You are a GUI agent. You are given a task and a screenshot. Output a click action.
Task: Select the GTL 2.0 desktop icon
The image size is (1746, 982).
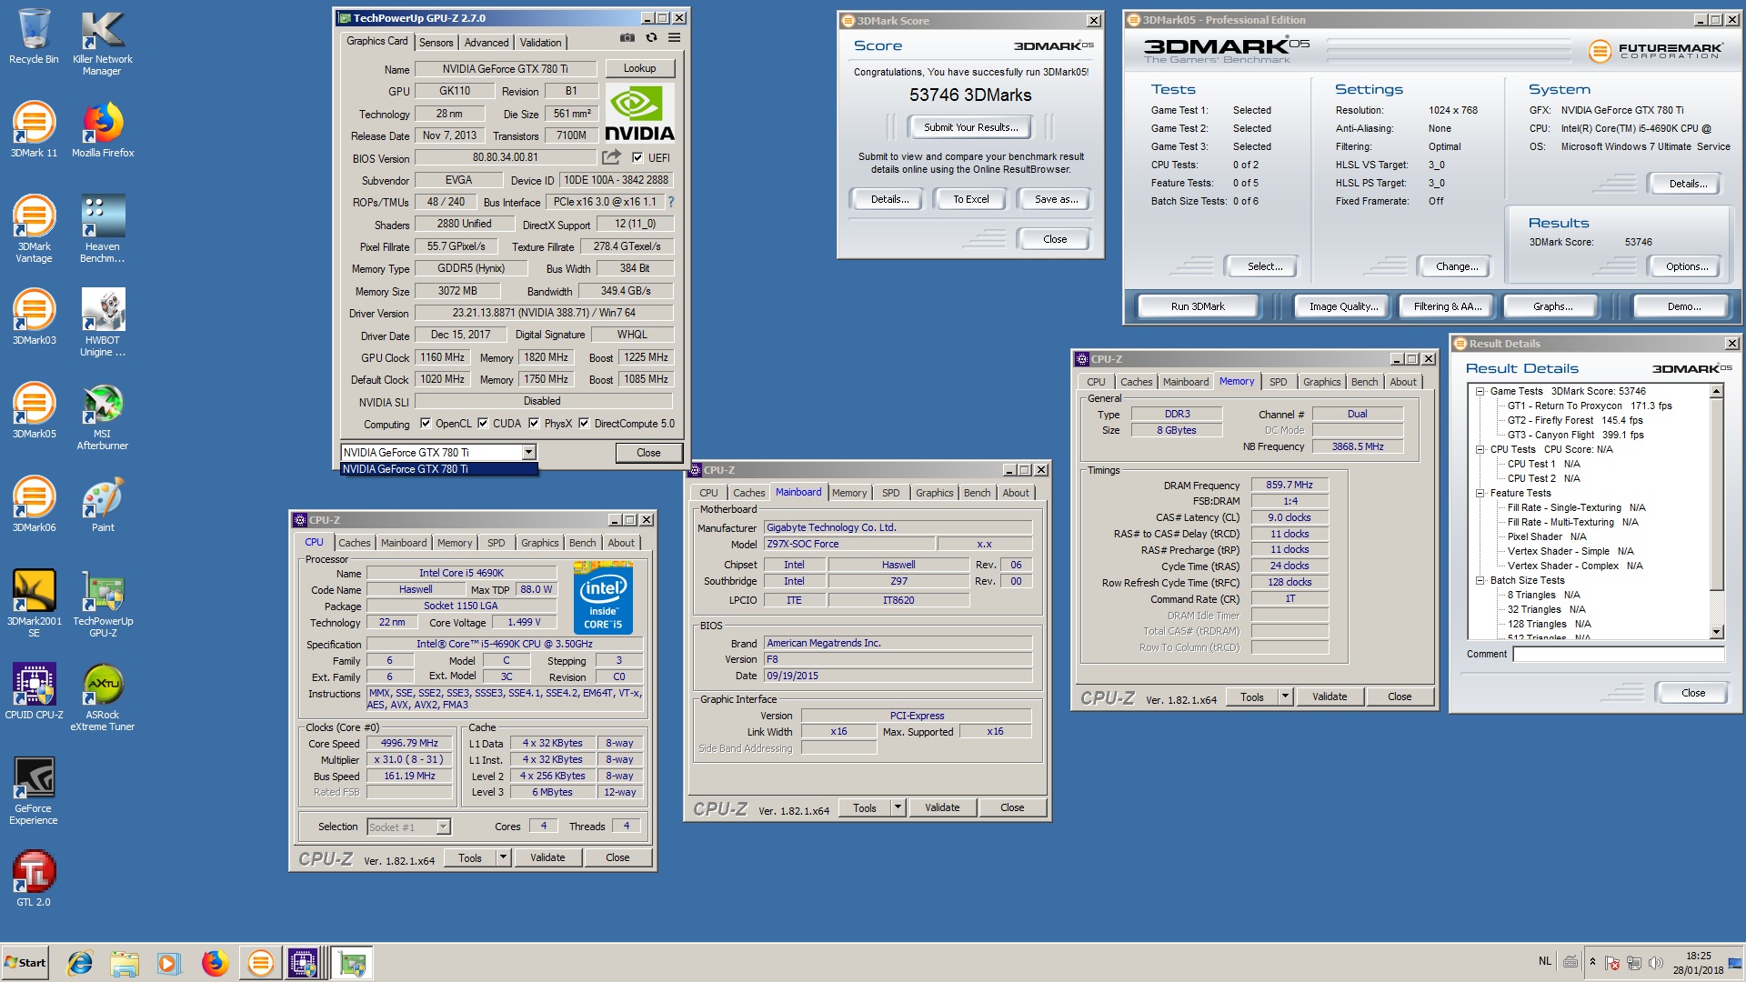(x=34, y=879)
